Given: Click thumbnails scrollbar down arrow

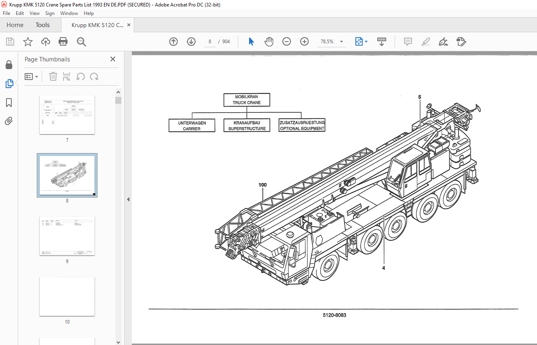Looking at the screenshot, I should coord(118,342).
